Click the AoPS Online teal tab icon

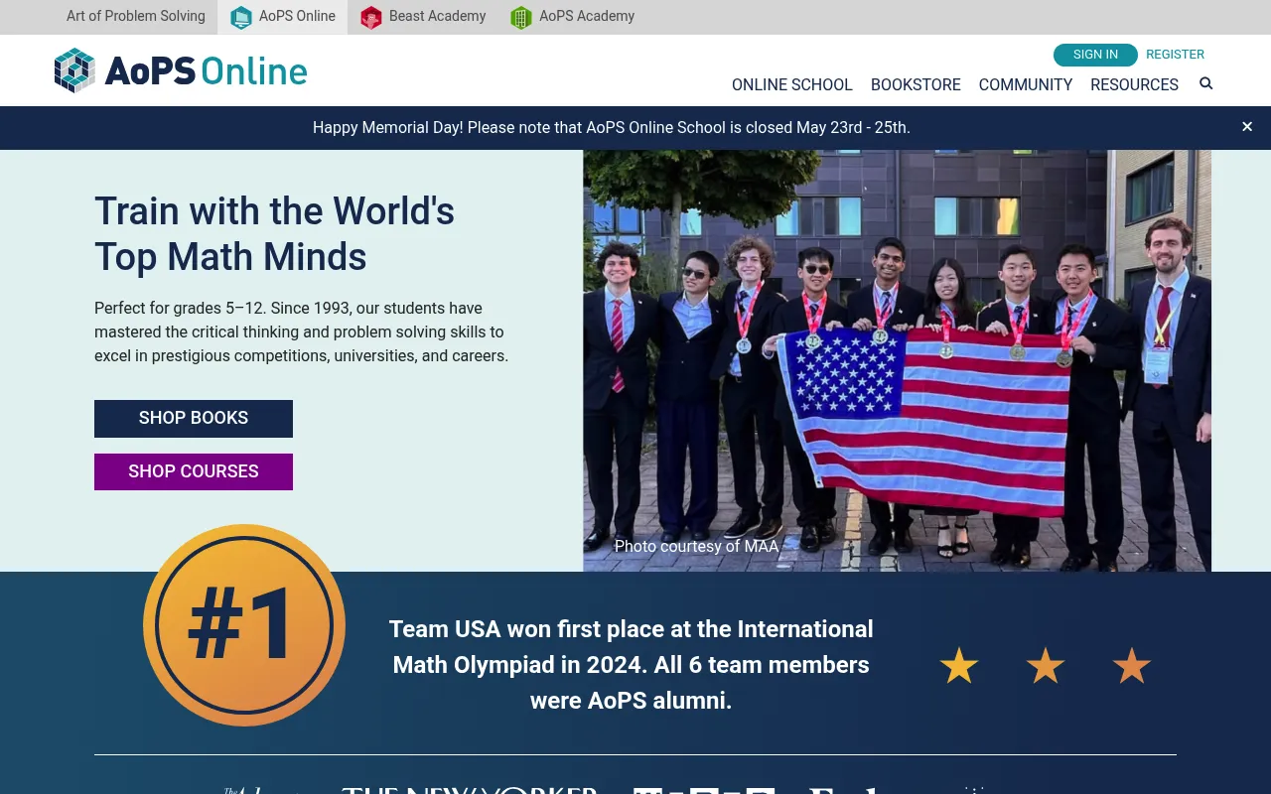[x=241, y=17]
